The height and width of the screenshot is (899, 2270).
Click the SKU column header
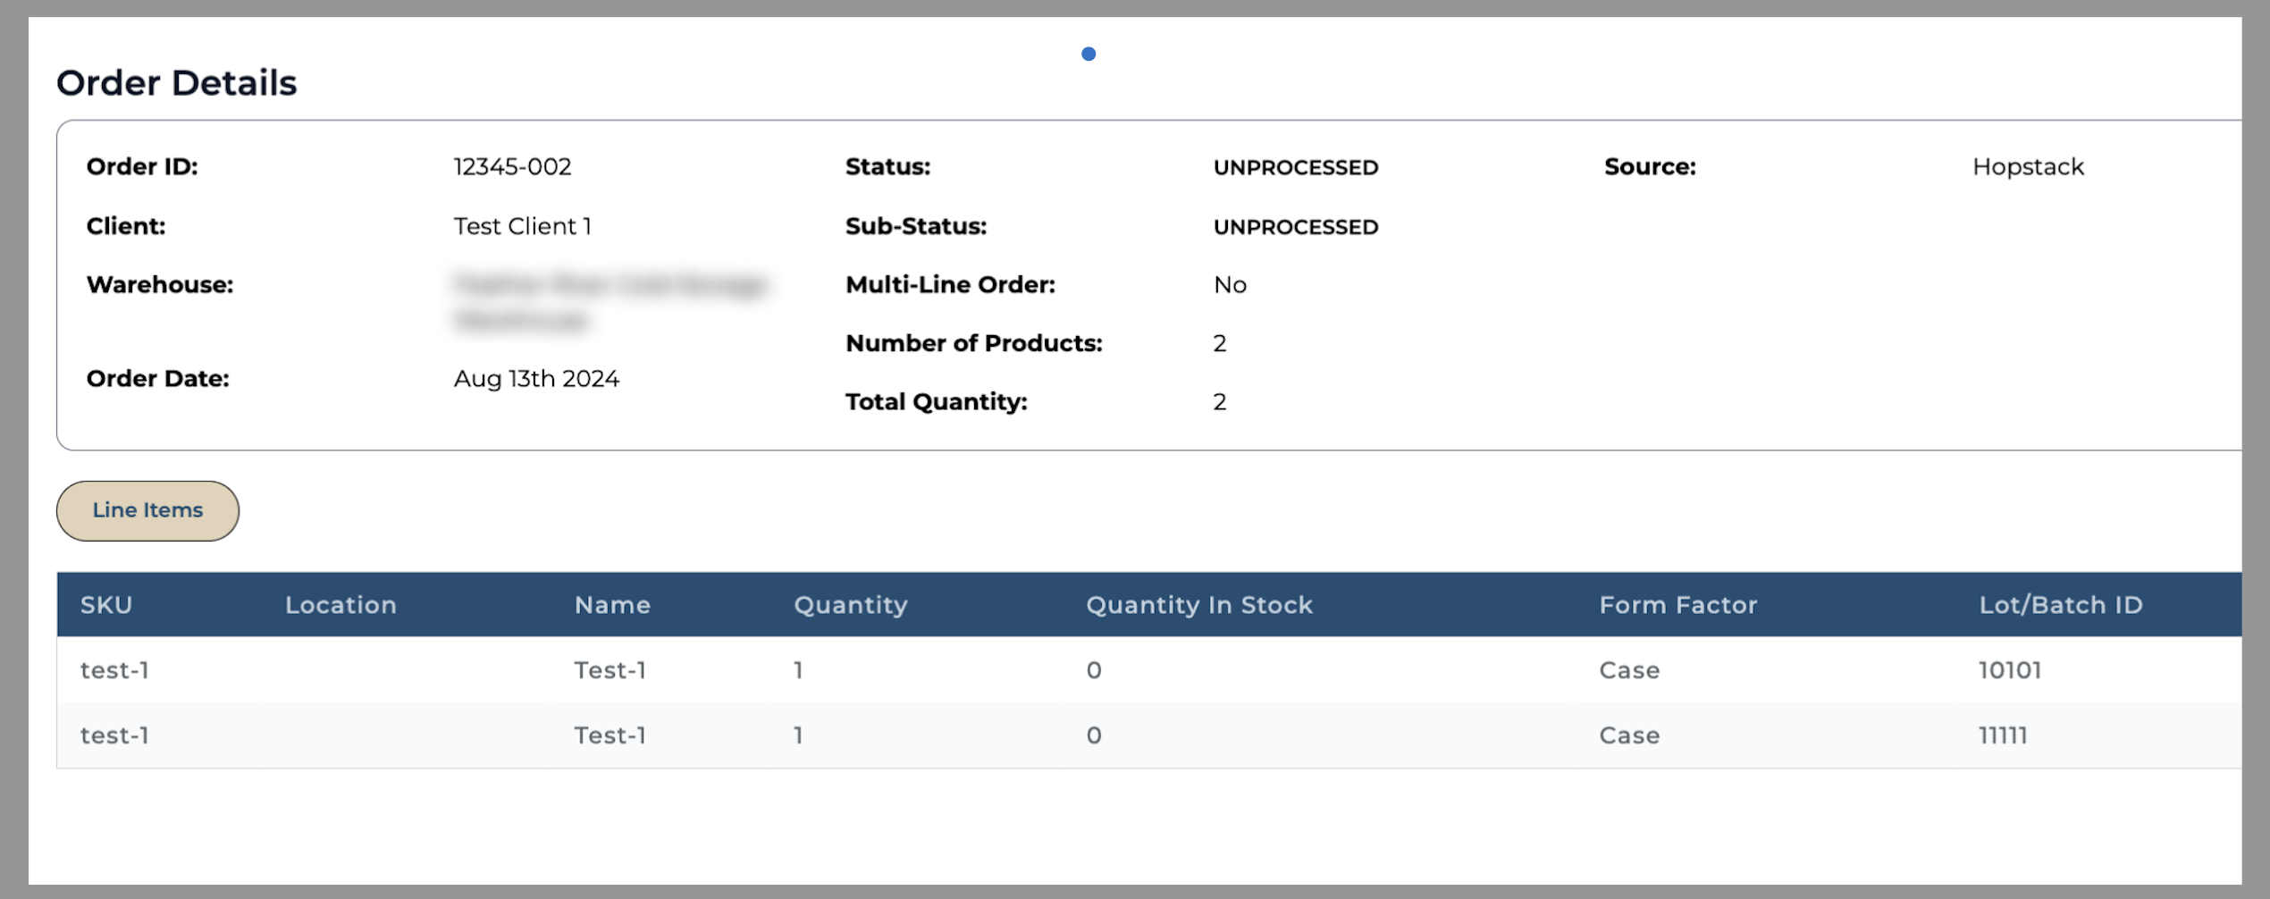coord(106,605)
